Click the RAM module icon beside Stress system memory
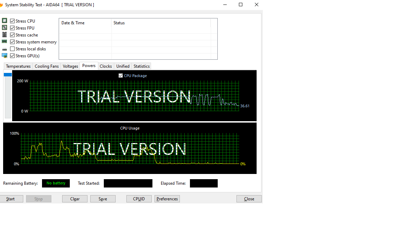400x225 pixels. coord(5,41)
